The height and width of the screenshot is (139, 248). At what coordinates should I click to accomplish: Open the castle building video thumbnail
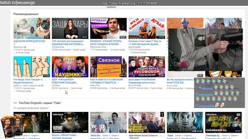223,23
